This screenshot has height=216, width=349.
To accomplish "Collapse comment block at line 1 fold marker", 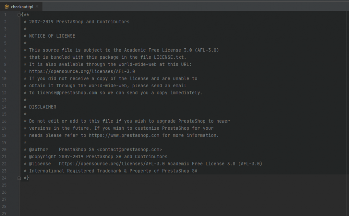I will [19, 15].
